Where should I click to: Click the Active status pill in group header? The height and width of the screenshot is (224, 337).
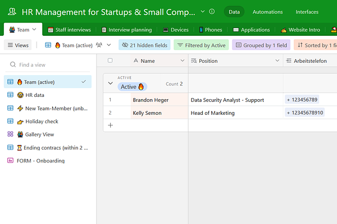click(132, 87)
